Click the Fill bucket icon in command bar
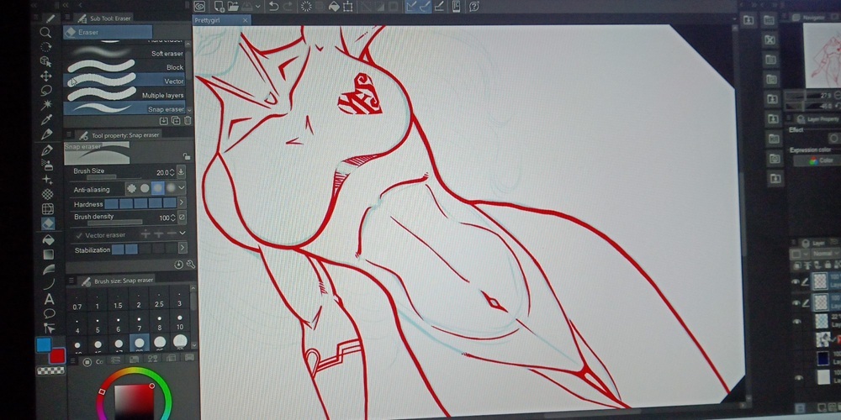The width and height of the screenshot is (841, 420). 334,7
